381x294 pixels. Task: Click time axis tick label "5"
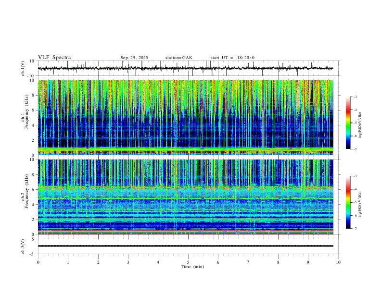coord(188,262)
